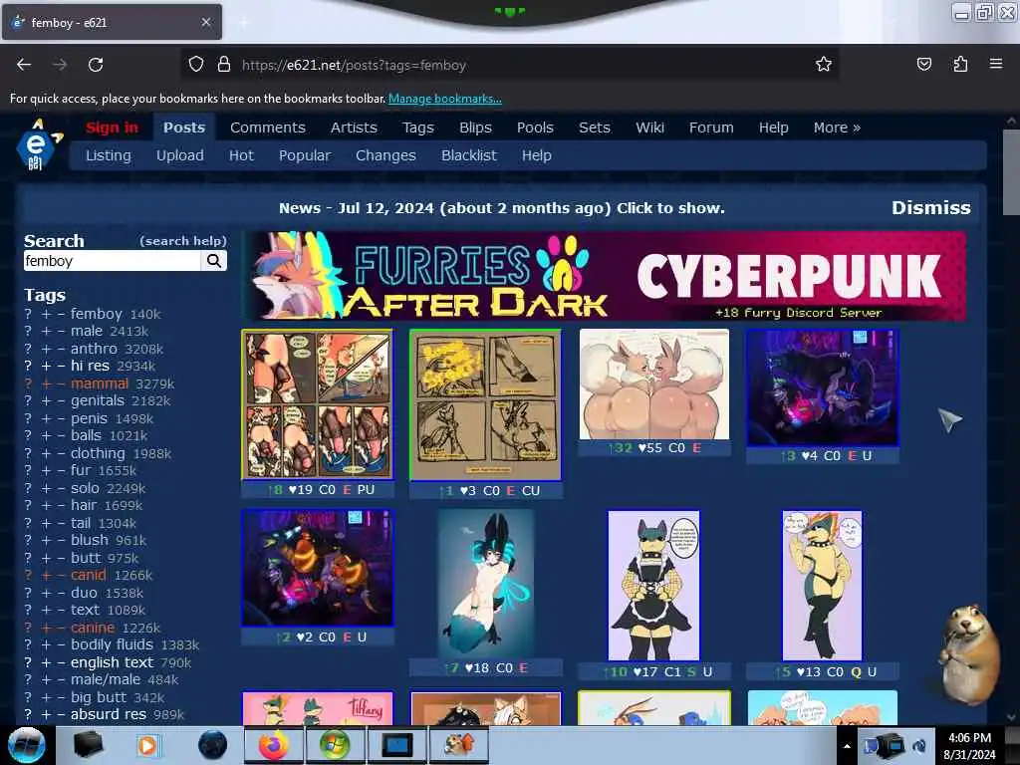Viewport: 1020px width, 765px height.
Task: Include the 'fur' tag with its plus
Action: point(46,470)
